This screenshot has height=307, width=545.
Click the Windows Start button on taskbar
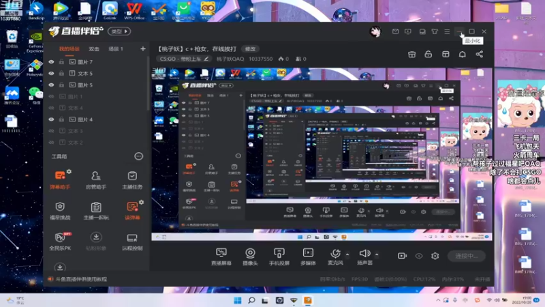tap(238, 300)
